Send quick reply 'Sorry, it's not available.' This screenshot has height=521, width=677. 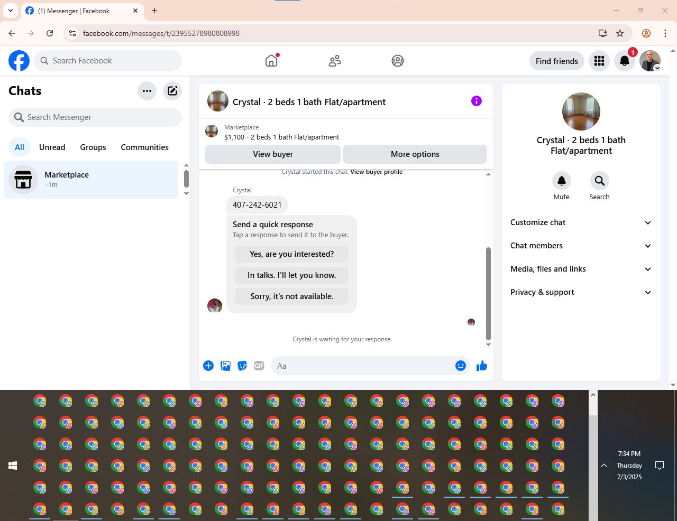(292, 296)
